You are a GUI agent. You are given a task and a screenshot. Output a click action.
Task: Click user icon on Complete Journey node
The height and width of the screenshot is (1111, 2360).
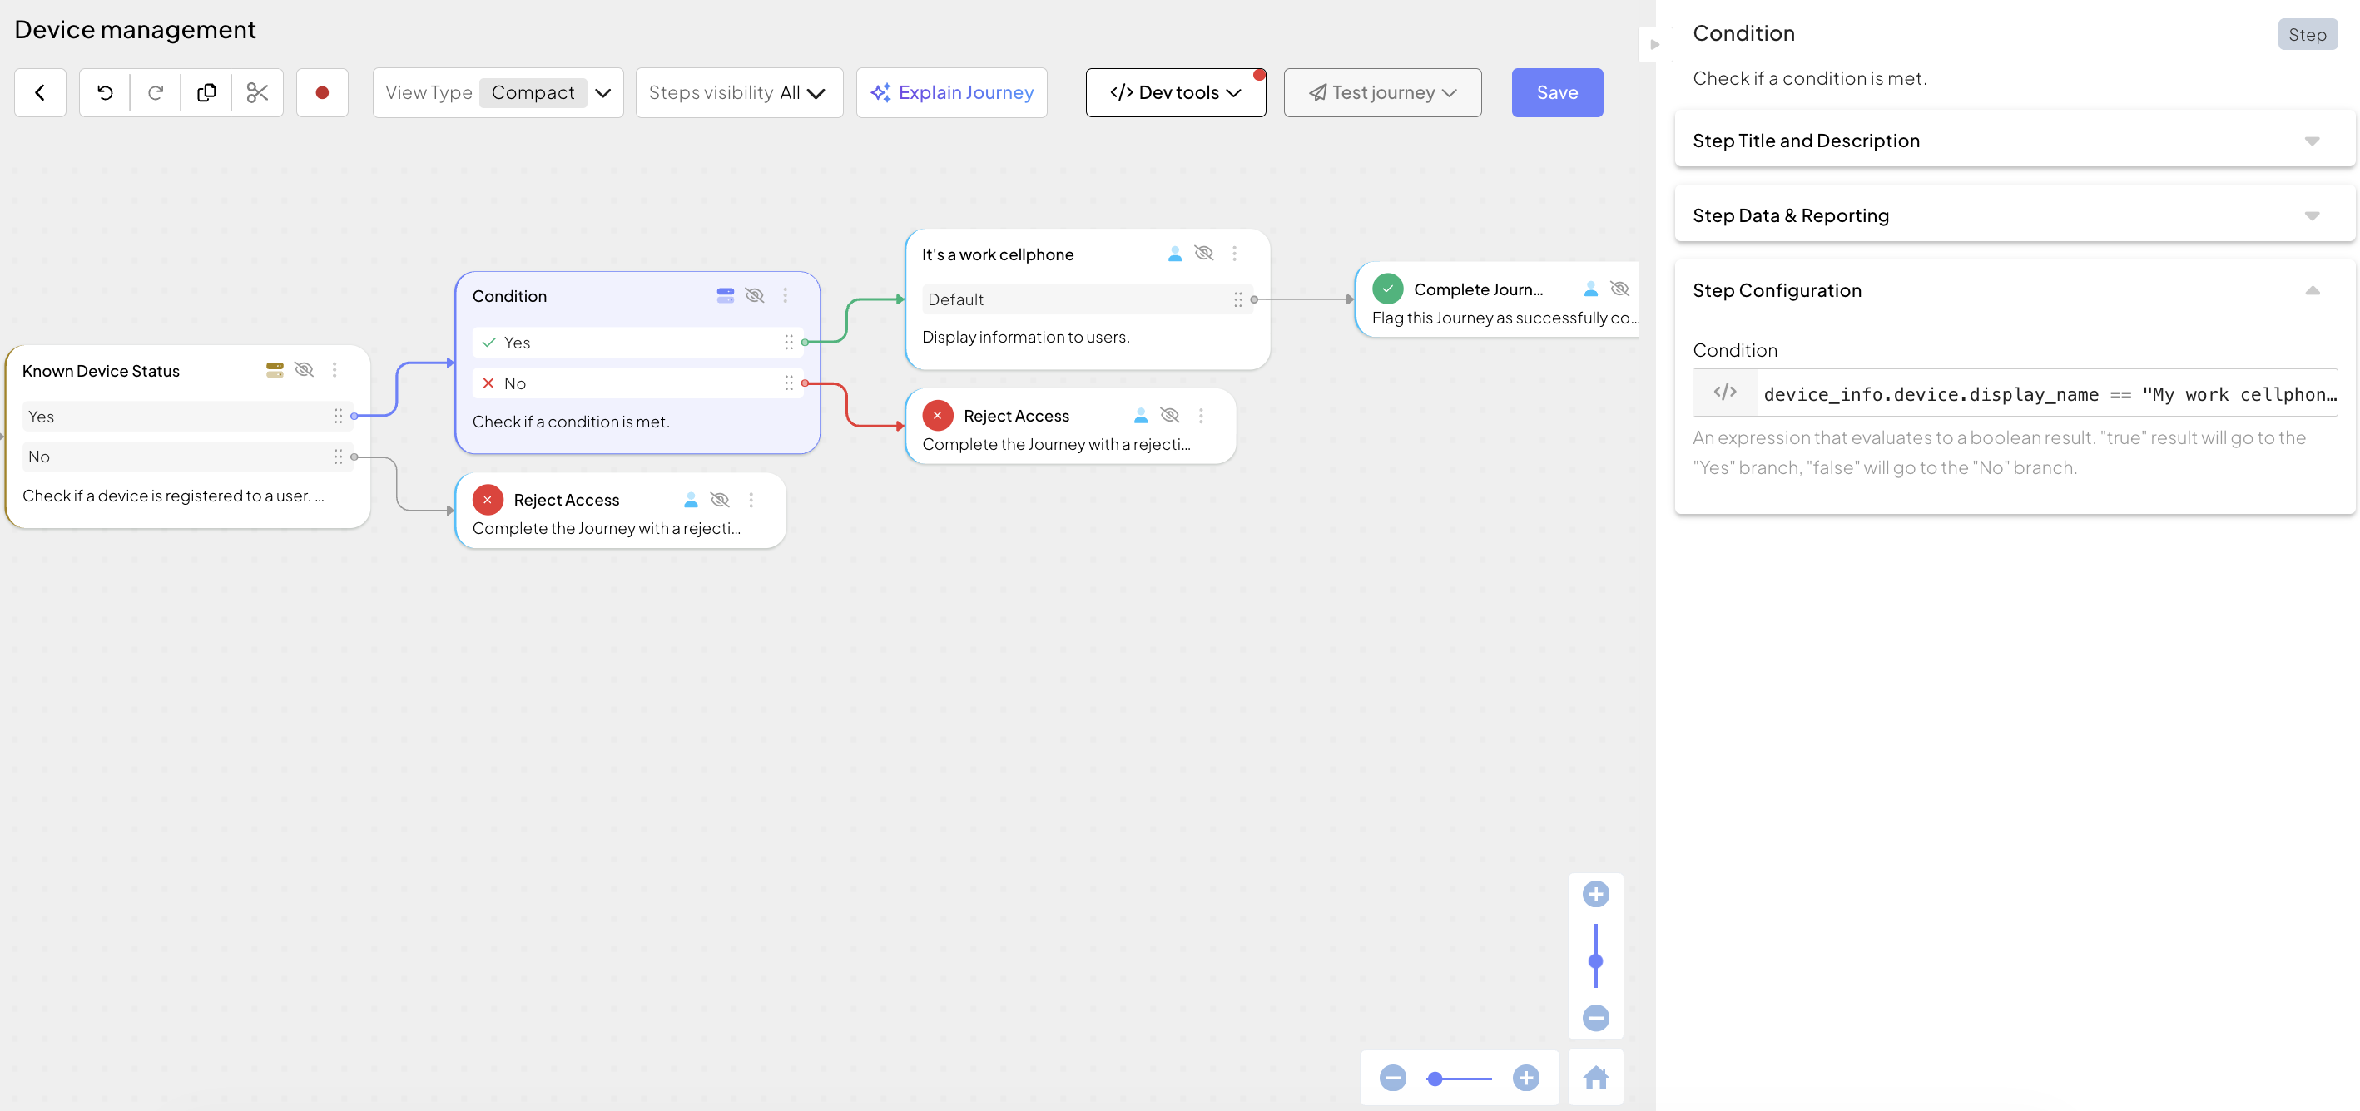pos(1591,289)
